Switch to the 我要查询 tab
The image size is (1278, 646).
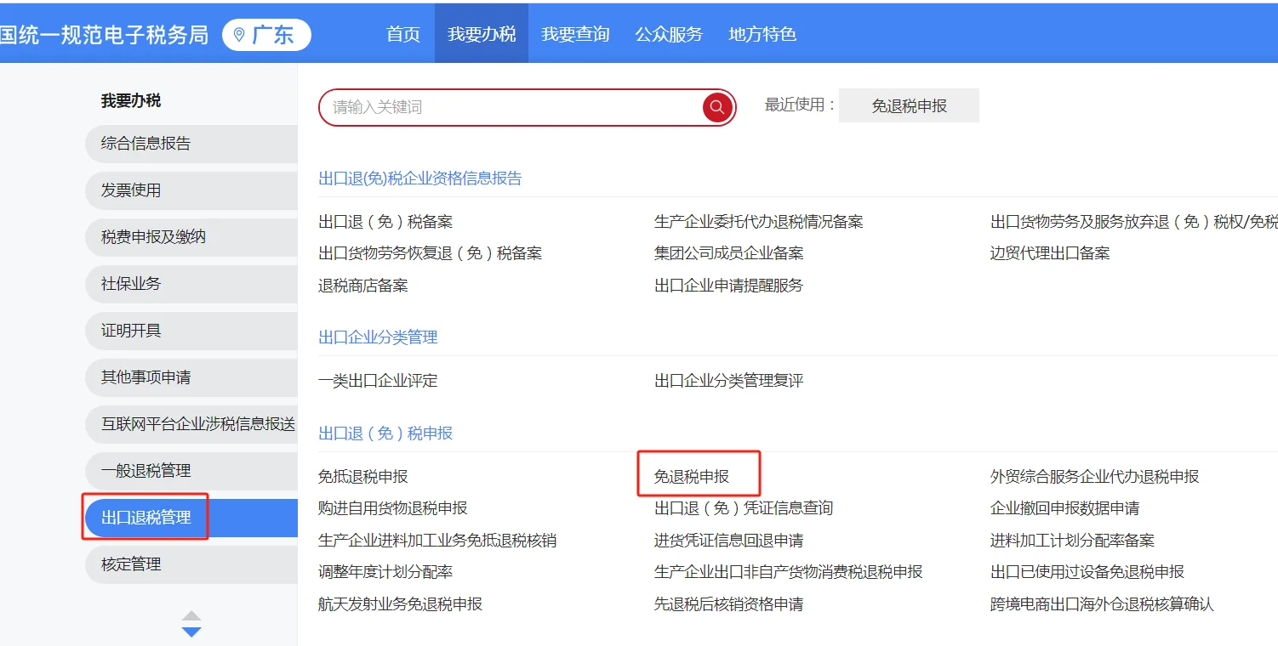575,34
